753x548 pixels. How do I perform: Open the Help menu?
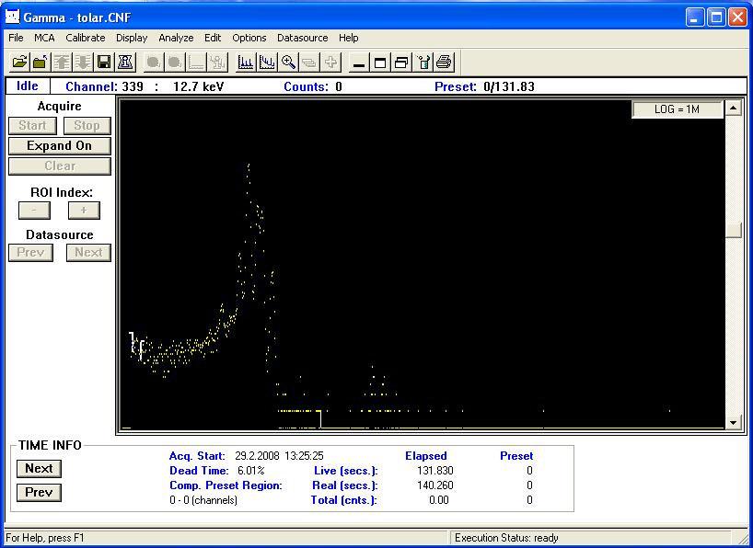pos(348,38)
